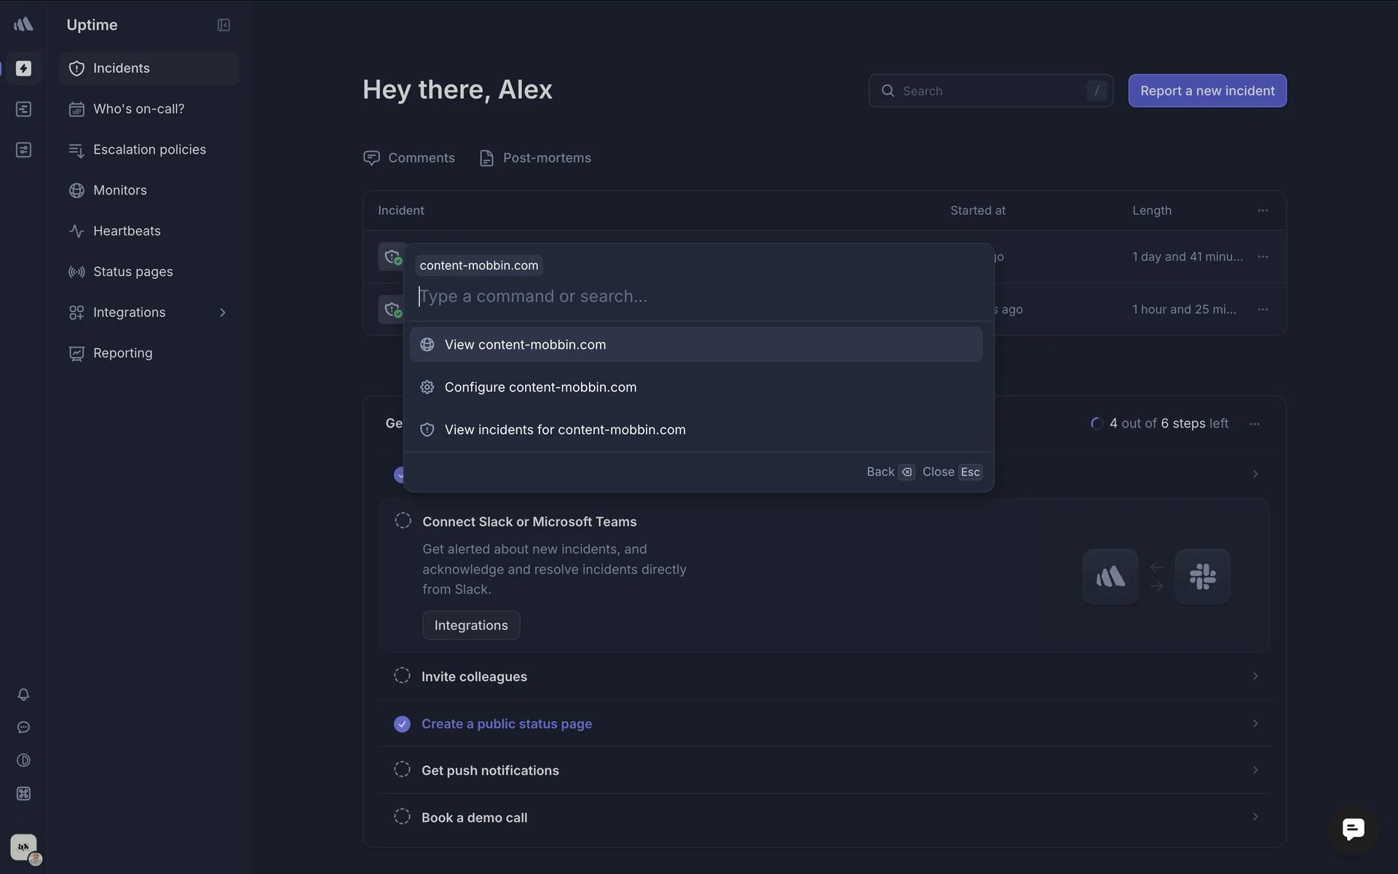
Task: Focus the command palette search input
Action: (x=699, y=296)
